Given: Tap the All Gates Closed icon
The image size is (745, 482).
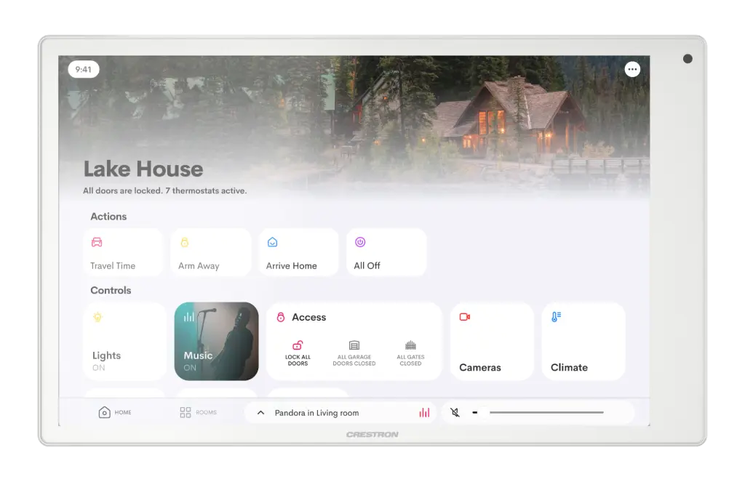Looking at the screenshot, I should [x=410, y=345].
